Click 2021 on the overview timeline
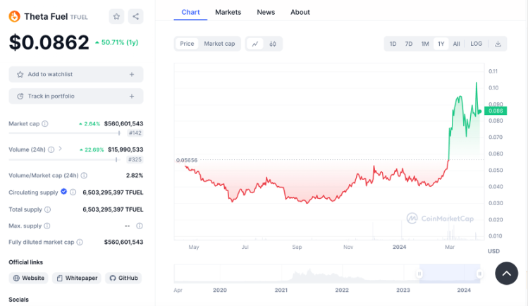 (281, 290)
